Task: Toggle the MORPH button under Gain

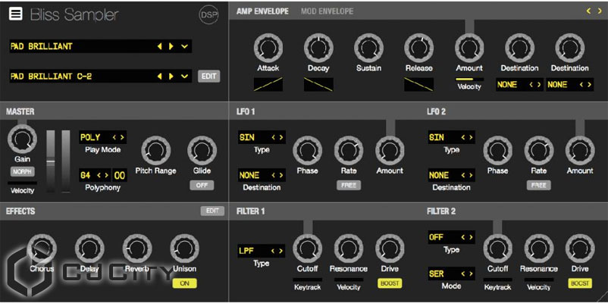Action: click(x=23, y=172)
